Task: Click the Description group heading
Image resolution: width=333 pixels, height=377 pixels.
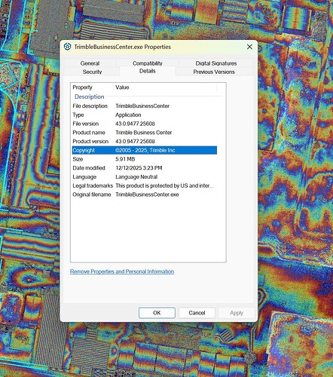Action: [x=90, y=97]
